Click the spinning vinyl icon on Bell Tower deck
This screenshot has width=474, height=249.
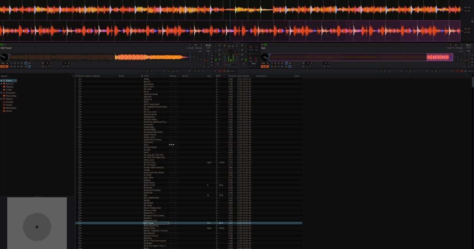4,57
